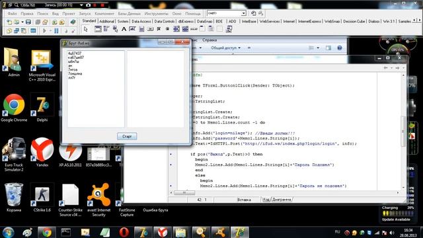Open the Запуск menu

coord(85,13)
